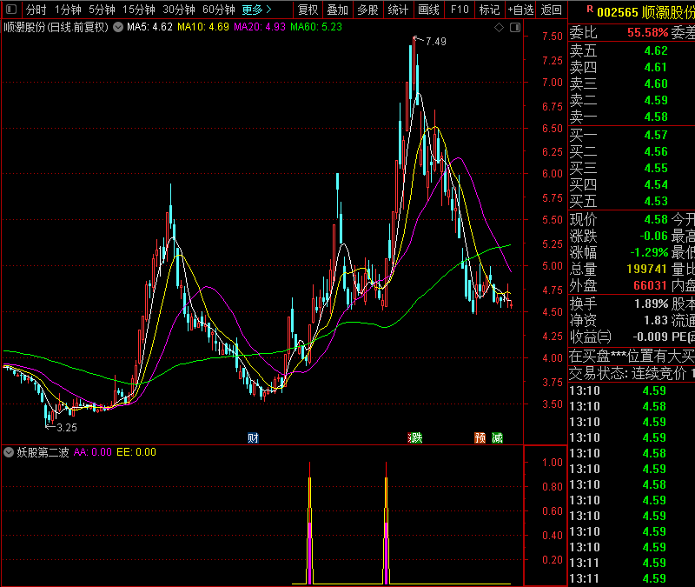Click the 财 financial marker on chart
Viewport: 695px width, 587px height.
pyautogui.click(x=253, y=437)
